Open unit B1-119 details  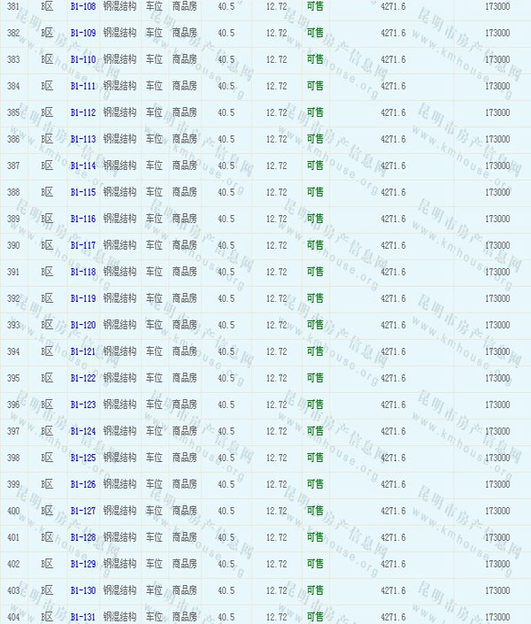tap(83, 298)
